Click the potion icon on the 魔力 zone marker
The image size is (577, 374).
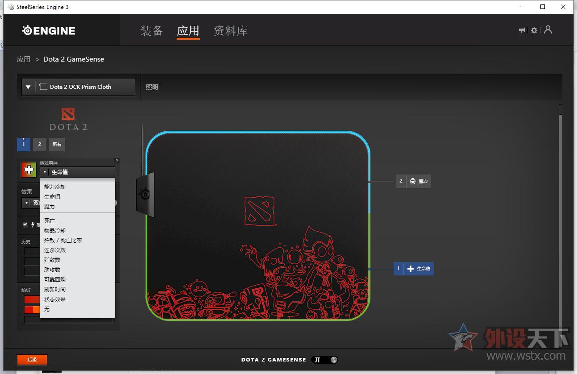tap(412, 181)
